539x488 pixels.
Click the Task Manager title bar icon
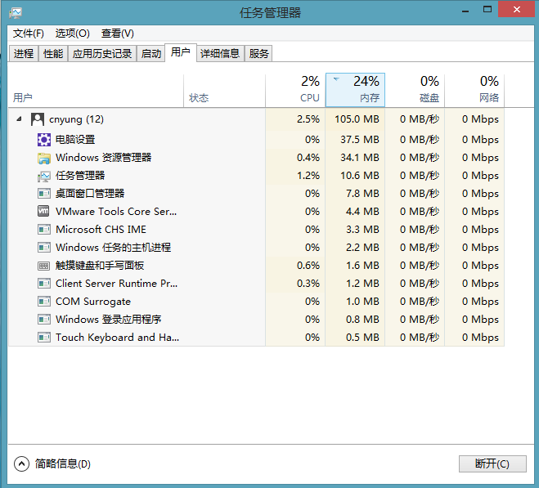[x=16, y=13]
